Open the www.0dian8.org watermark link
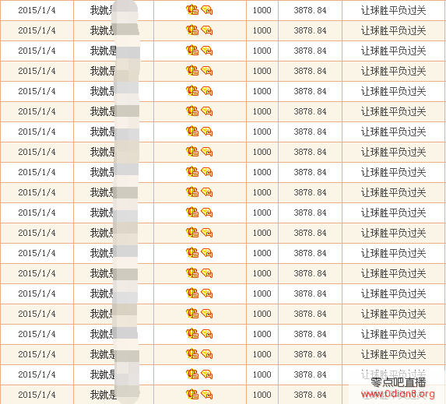 pos(398,394)
